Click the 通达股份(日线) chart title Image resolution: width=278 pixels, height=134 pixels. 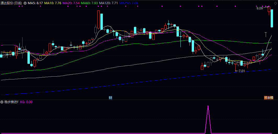click(11, 3)
